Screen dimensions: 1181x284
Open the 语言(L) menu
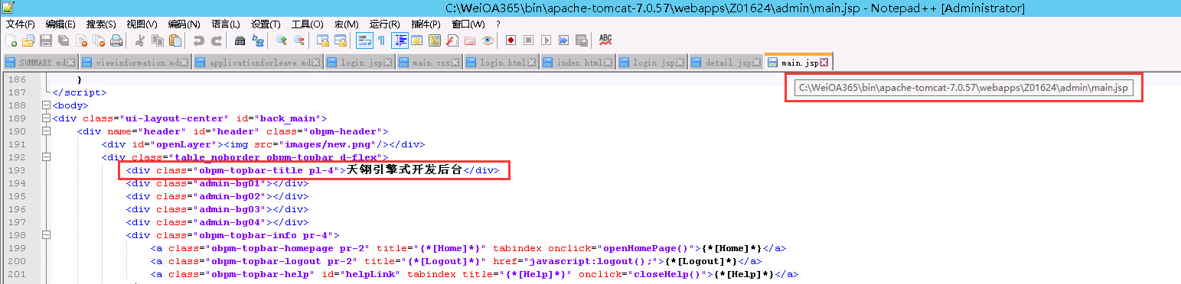pyautogui.click(x=225, y=24)
